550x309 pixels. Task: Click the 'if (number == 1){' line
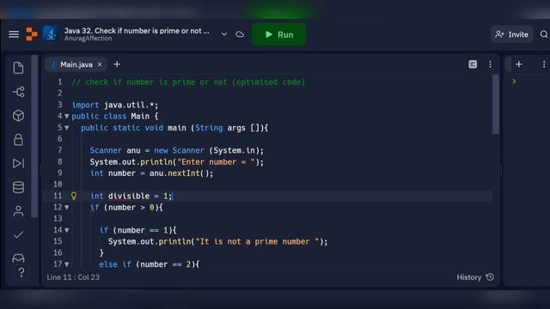point(137,230)
